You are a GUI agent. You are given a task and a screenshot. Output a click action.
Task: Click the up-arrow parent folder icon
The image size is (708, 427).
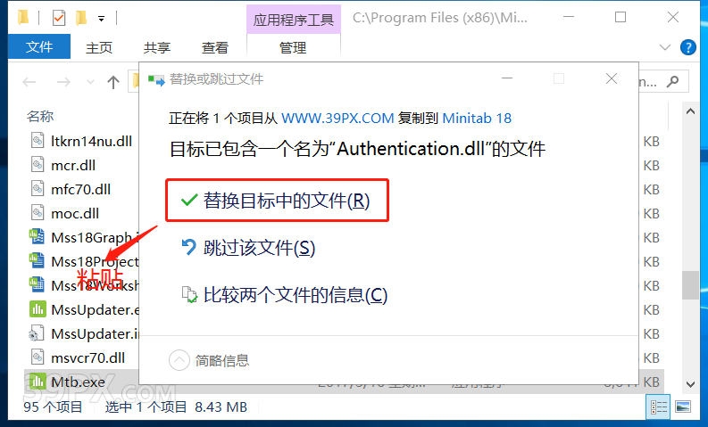[113, 82]
